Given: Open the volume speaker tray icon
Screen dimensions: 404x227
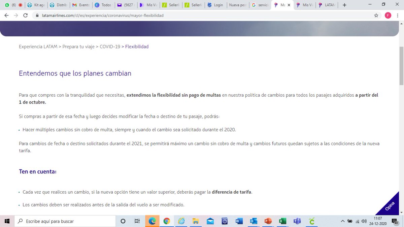Looking at the screenshot, I should click(x=364, y=221).
